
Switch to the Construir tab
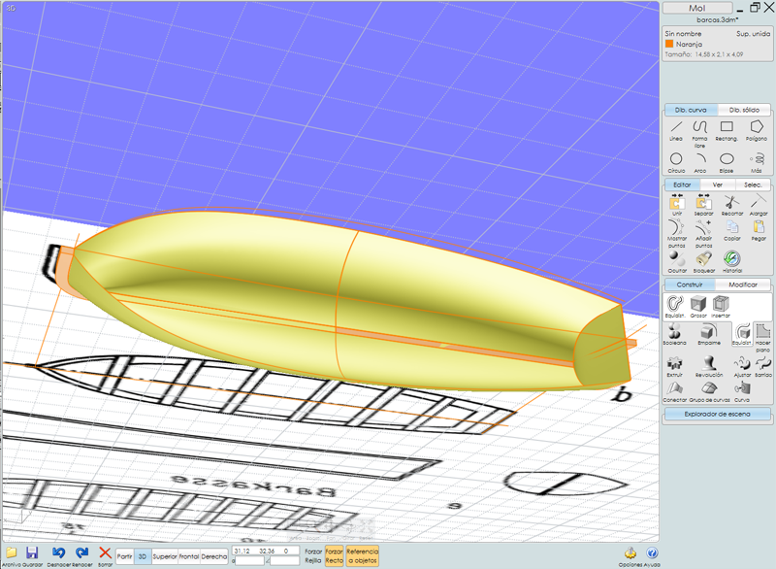coord(690,284)
